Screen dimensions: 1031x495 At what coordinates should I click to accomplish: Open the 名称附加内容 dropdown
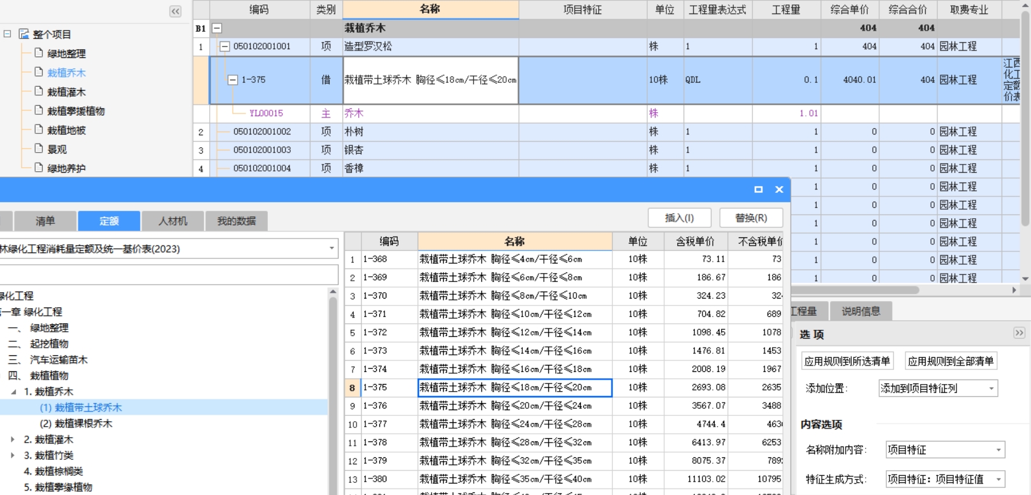[x=998, y=450]
